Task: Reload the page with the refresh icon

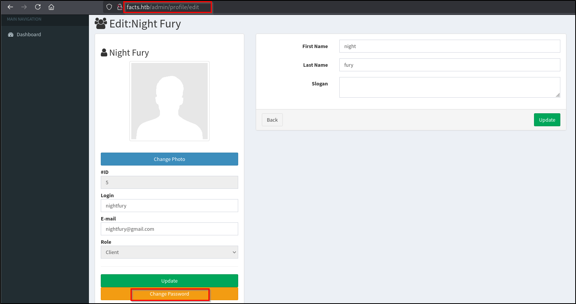Action: [38, 7]
